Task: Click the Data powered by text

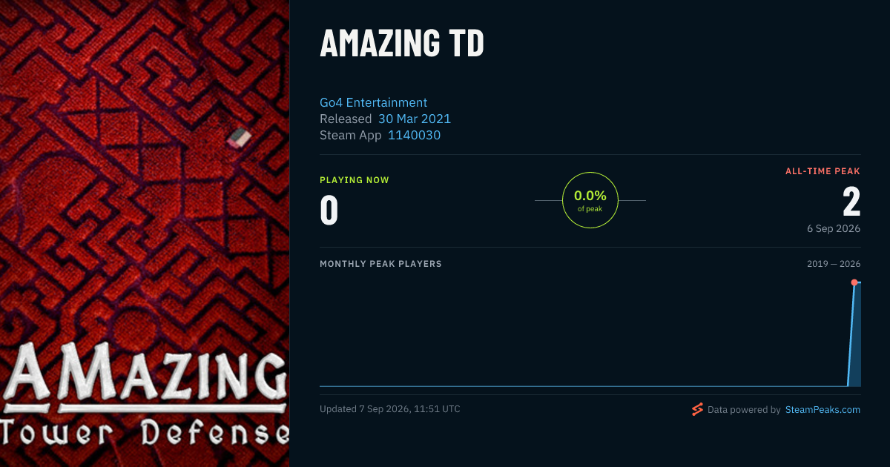Action: pos(744,409)
